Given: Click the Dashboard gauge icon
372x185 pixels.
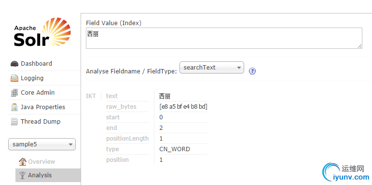Looking at the screenshot, I should [x=14, y=64].
